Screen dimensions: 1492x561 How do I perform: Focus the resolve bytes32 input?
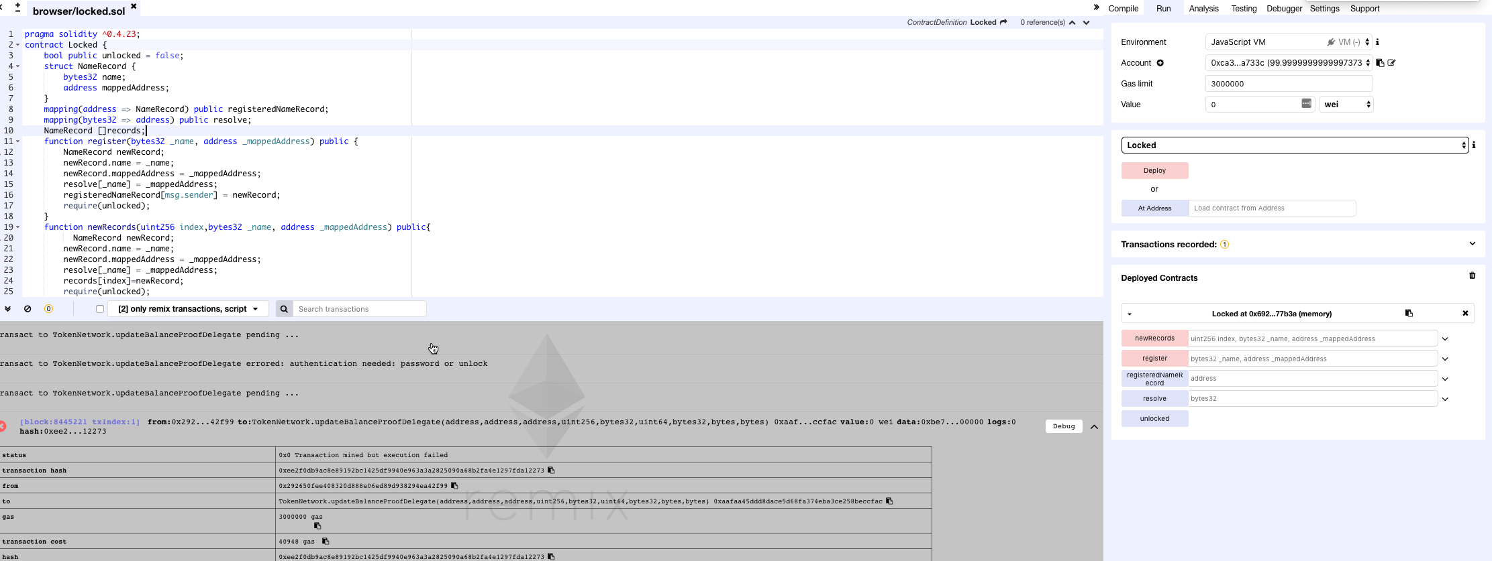(x=1313, y=398)
